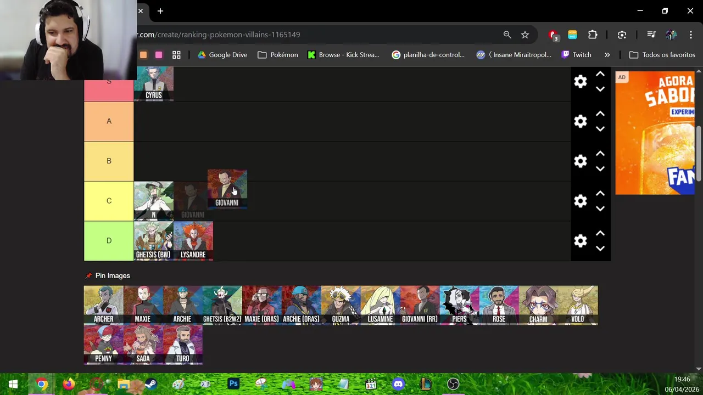This screenshot has height=395, width=703.
Task: Open Chrome three-dot menu
Action: (690, 35)
